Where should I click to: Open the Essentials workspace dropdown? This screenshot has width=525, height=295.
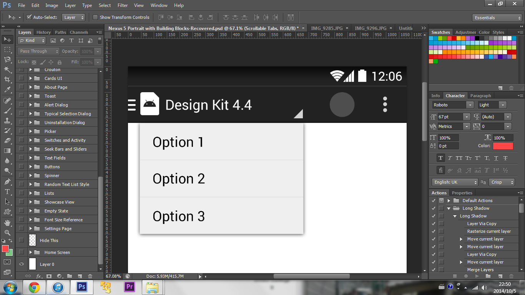pyautogui.click(x=497, y=18)
